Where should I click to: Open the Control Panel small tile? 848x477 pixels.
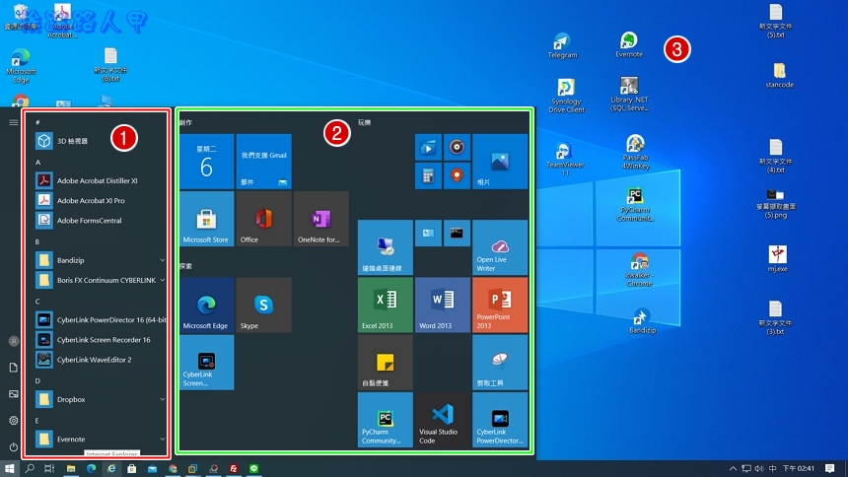428,234
